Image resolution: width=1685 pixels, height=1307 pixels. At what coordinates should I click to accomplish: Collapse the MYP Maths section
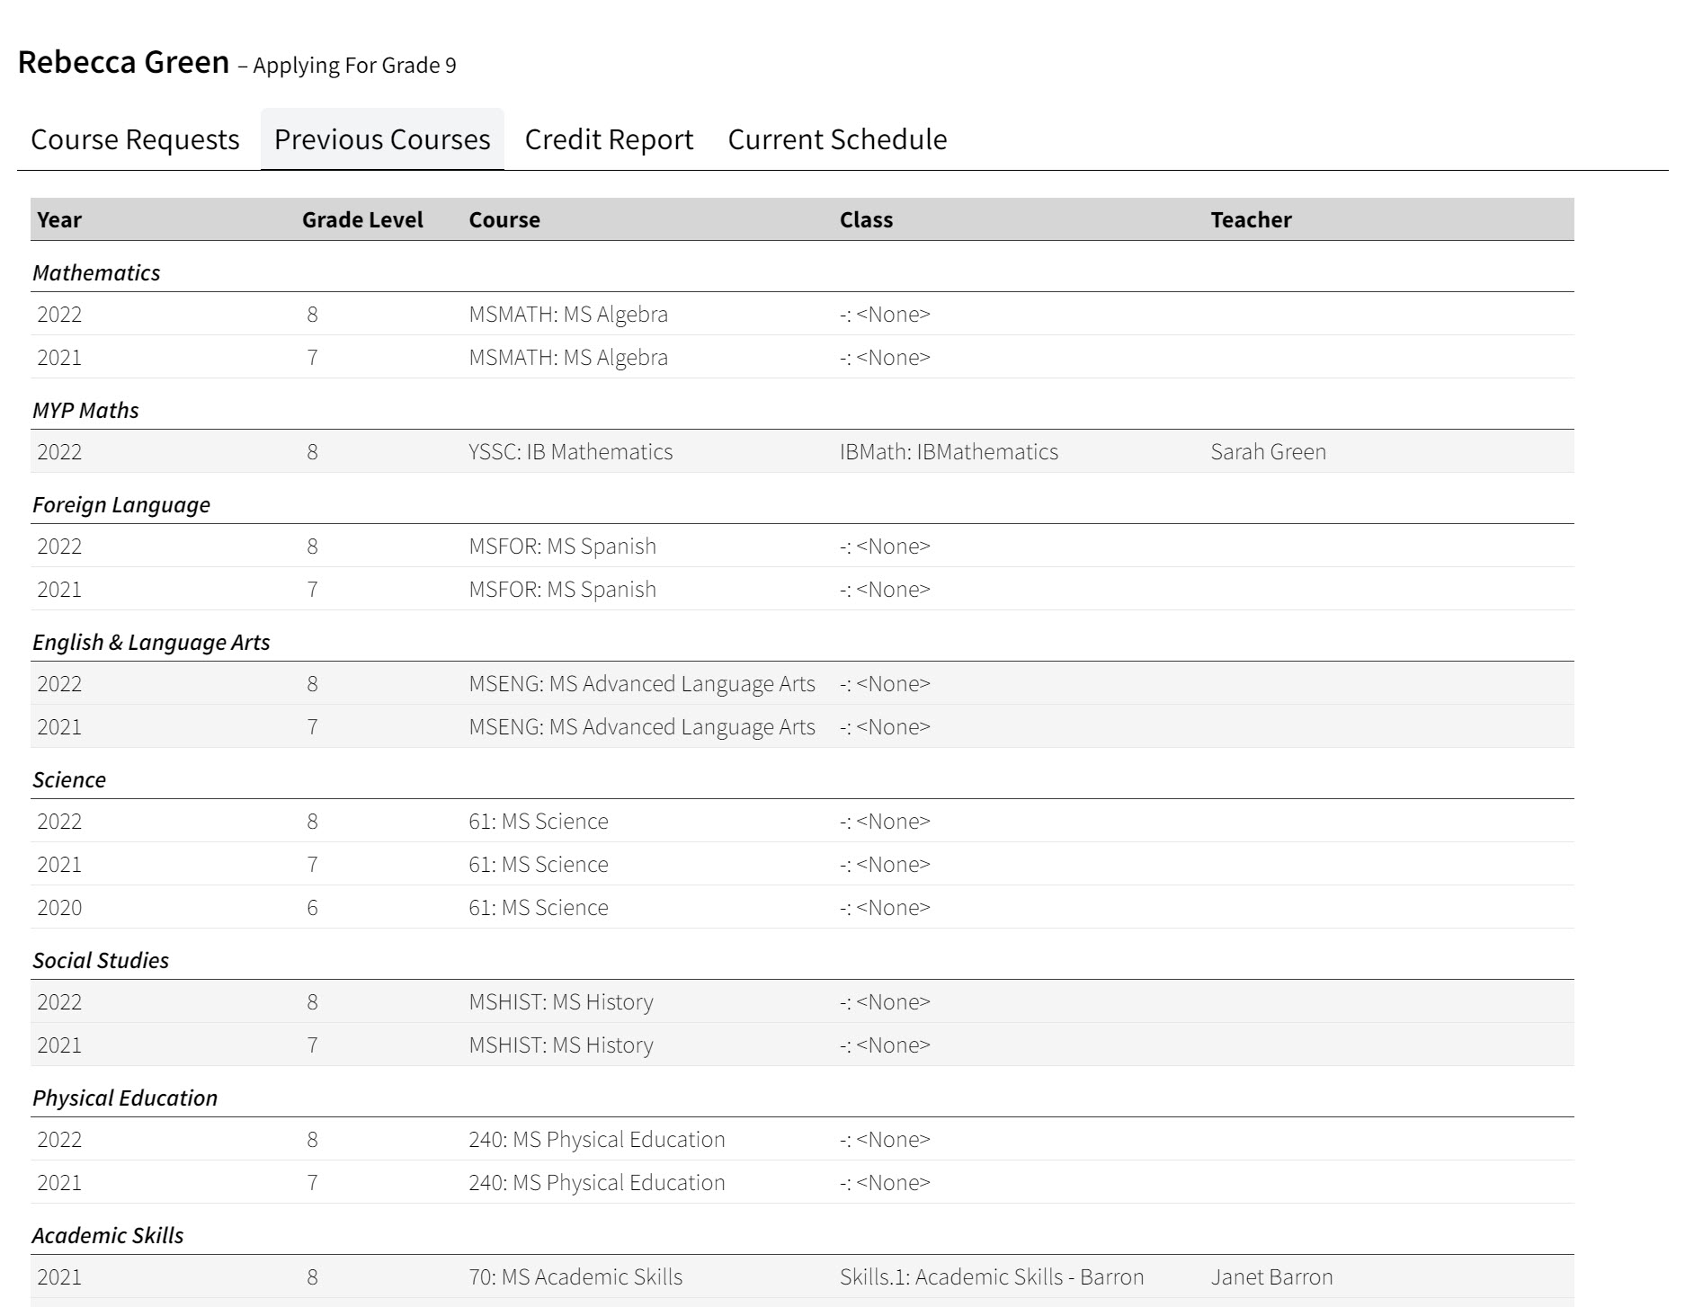85,410
